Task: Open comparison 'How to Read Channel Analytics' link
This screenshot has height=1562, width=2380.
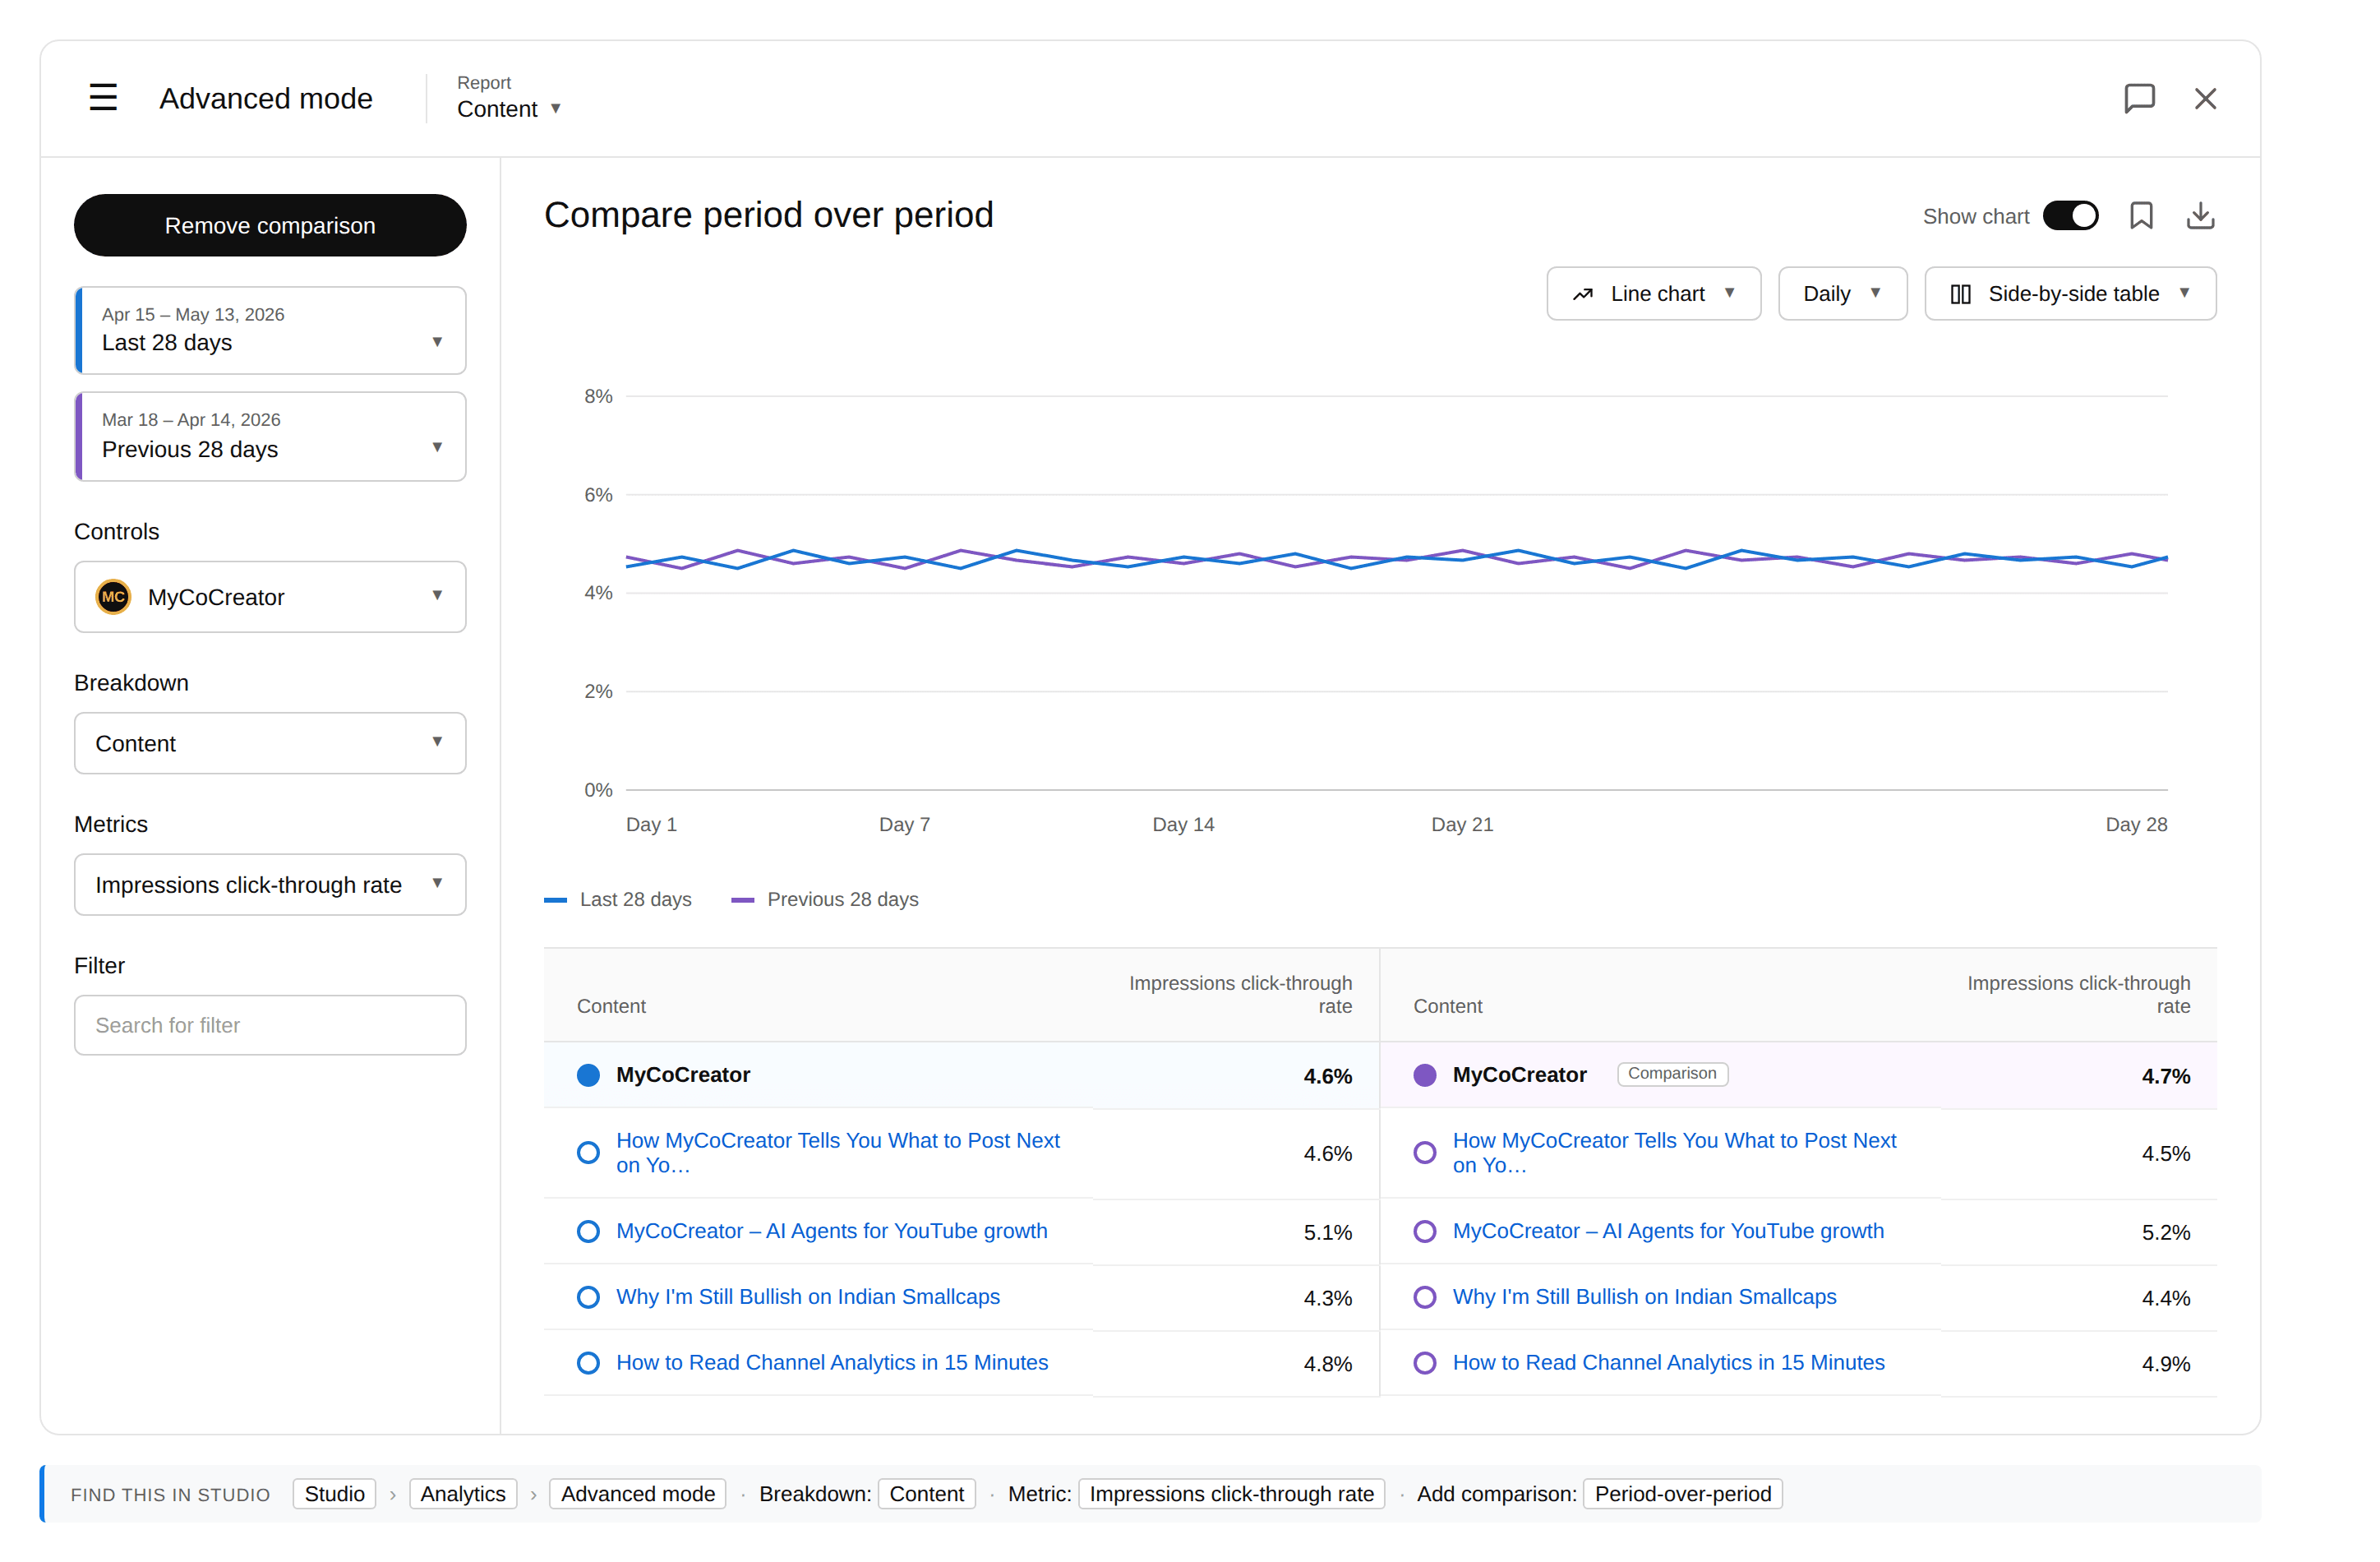Action: [1668, 1363]
